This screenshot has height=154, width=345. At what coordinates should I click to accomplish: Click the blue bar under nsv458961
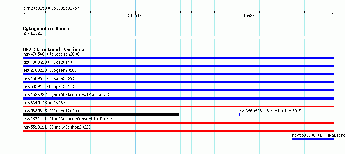pyautogui.click(x=178, y=82)
